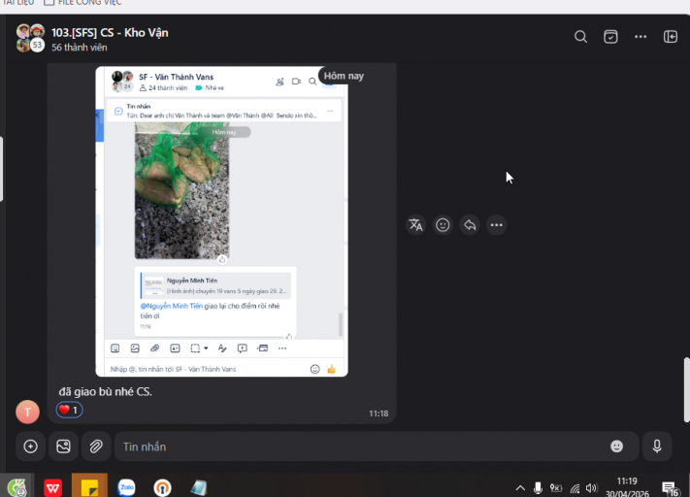690x497 pixels.
Task: Open the plus attachment menu
Action: pos(30,447)
